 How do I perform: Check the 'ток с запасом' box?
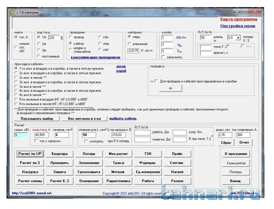click(36, 141)
